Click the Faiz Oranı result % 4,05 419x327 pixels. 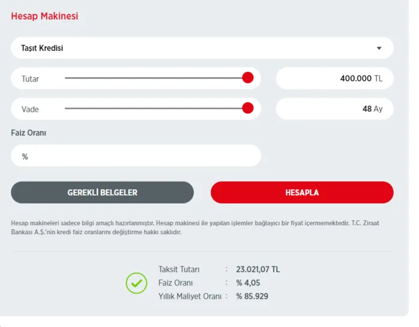248,283
